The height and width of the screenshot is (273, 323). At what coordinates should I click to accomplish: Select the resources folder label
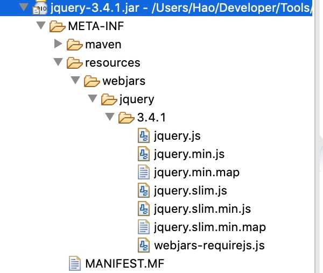(113, 63)
